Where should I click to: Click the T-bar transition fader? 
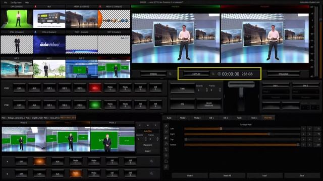[241, 84]
